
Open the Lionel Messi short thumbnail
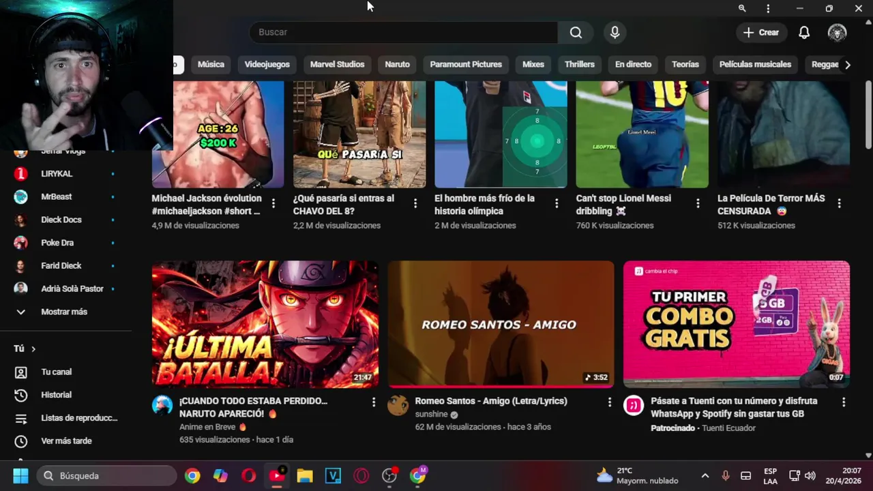point(642,134)
